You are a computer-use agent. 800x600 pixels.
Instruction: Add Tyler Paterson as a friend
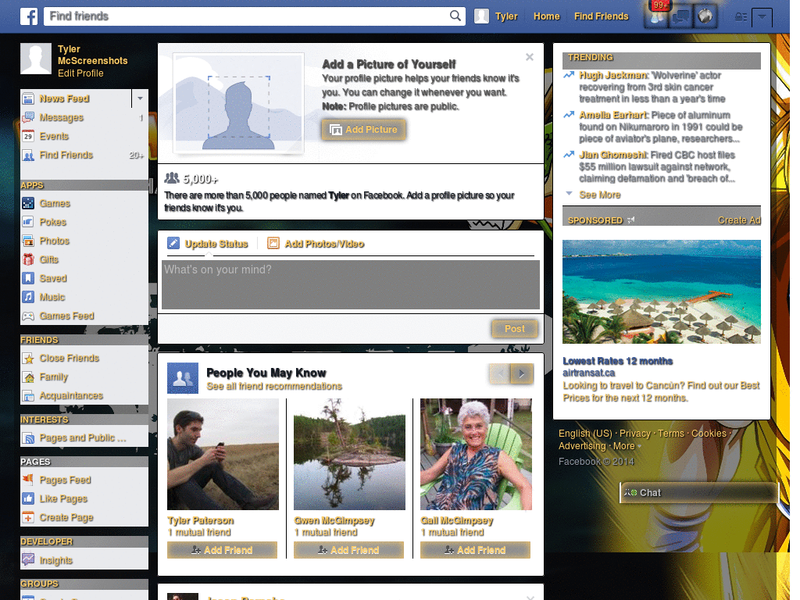[222, 550]
